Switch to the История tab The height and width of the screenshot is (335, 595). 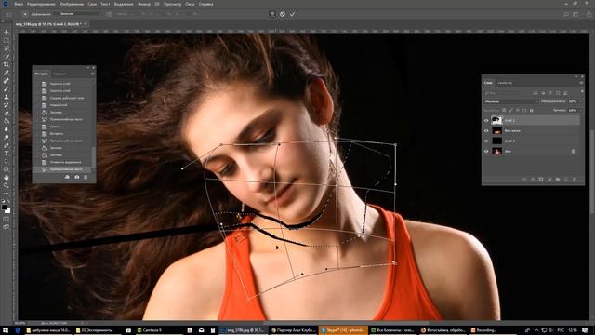41,74
